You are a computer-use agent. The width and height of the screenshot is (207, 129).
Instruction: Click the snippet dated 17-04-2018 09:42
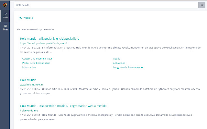tap(106, 117)
